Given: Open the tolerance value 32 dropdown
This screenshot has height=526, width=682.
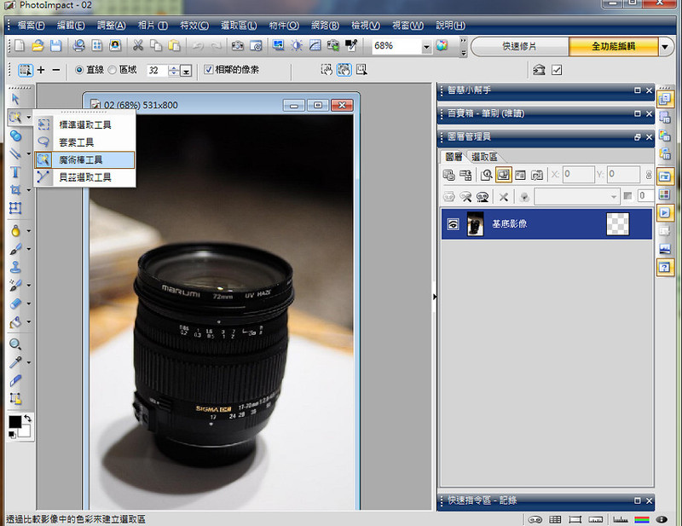Looking at the screenshot, I should coord(186,71).
